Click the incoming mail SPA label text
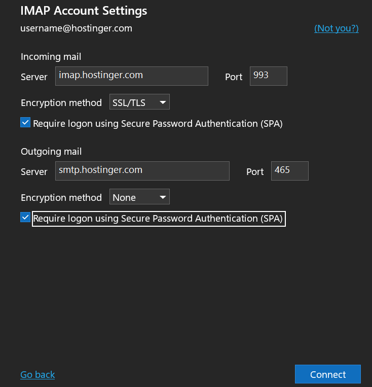 pyautogui.click(x=158, y=123)
